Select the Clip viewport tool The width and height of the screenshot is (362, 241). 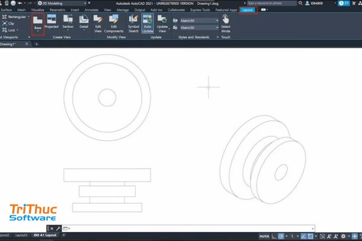pyautogui.click(x=8, y=23)
